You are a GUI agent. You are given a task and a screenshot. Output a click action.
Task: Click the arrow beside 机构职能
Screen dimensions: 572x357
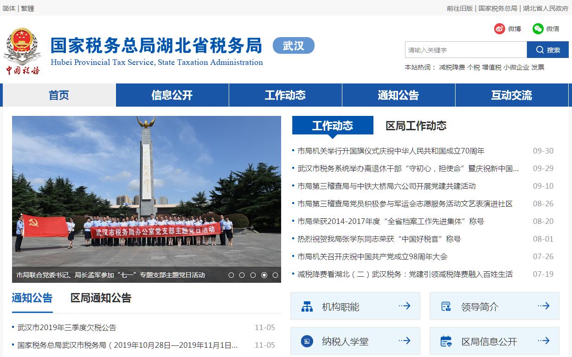[x=404, y=306]
